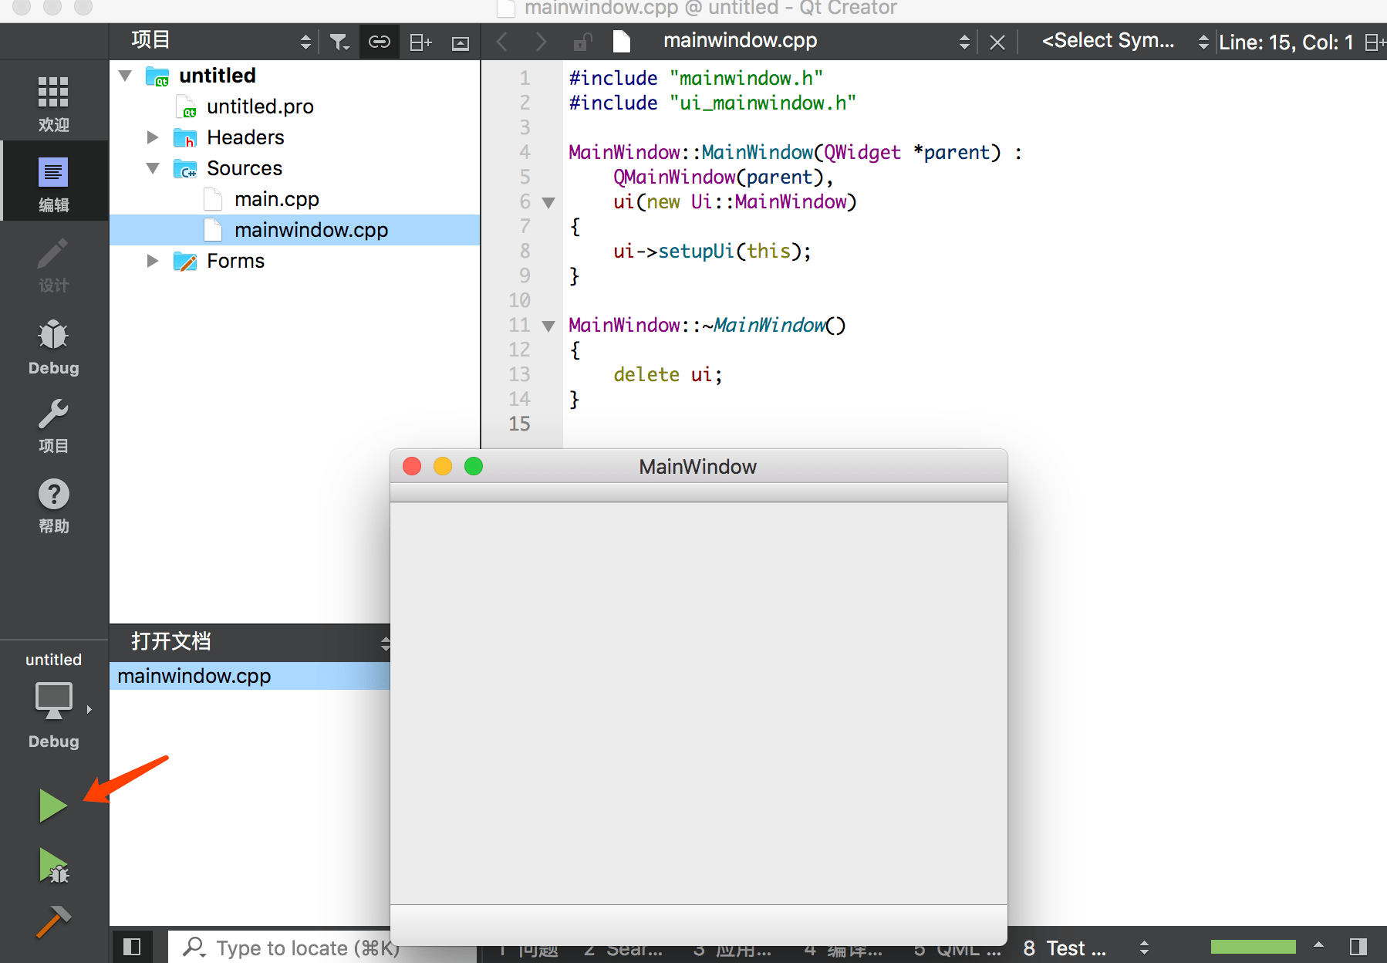Toggle the right sidebar visibility
The image size is (1387, 963).
[1358, 947]
